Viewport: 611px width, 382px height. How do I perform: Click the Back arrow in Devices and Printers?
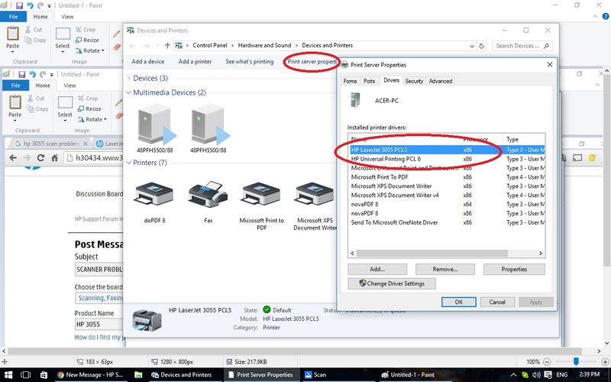tap(132, 46)
